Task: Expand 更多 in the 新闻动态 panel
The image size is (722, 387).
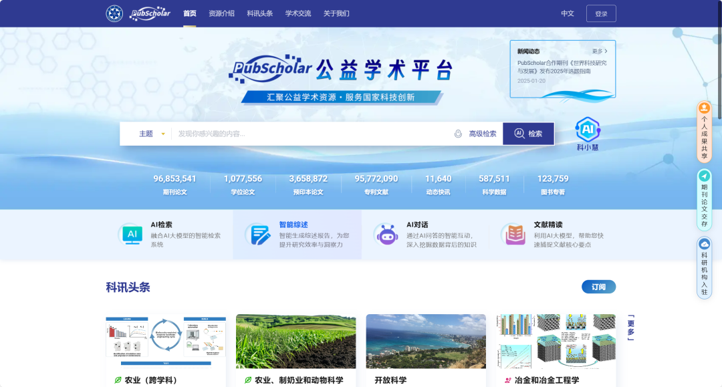Action: (599, 51)
